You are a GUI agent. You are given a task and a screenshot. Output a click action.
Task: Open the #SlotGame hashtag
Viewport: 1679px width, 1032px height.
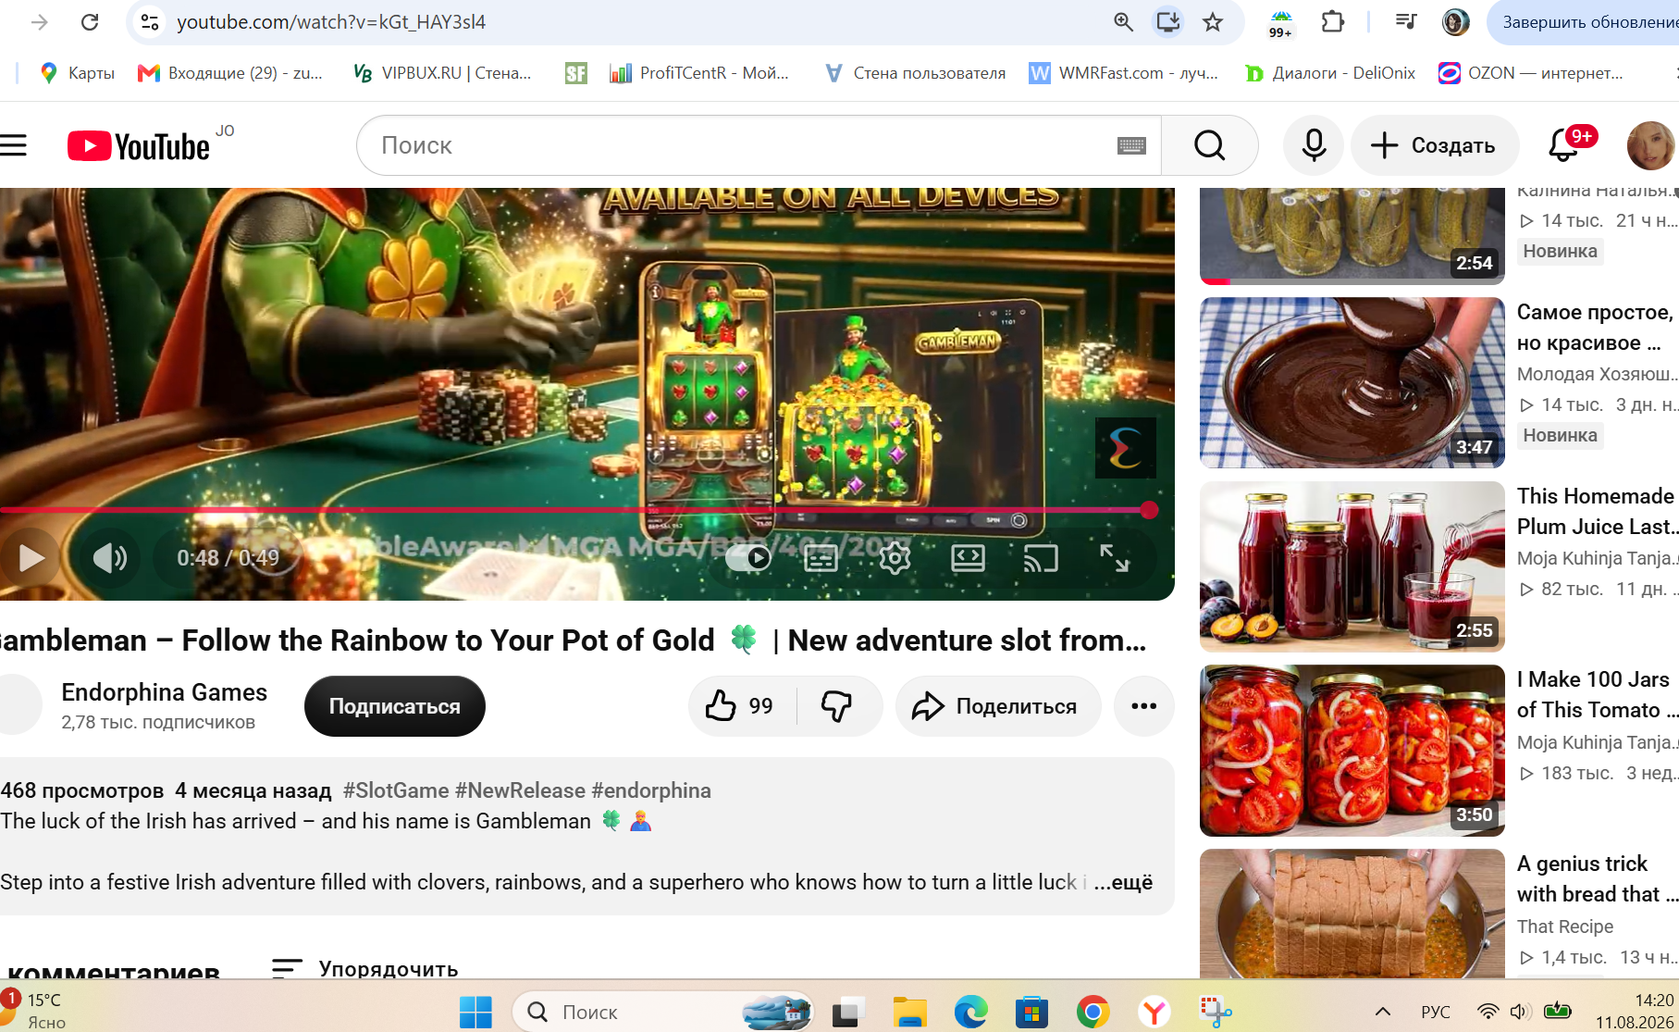pos(396,790)
